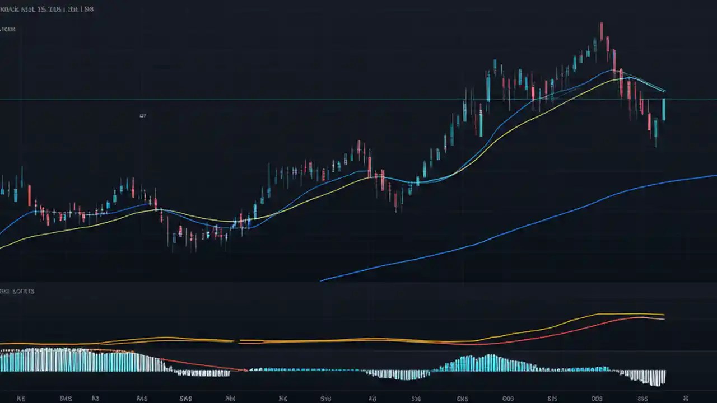
Task: Click the small marker annotation on upper chart
Action: click(x=143, y=115)
